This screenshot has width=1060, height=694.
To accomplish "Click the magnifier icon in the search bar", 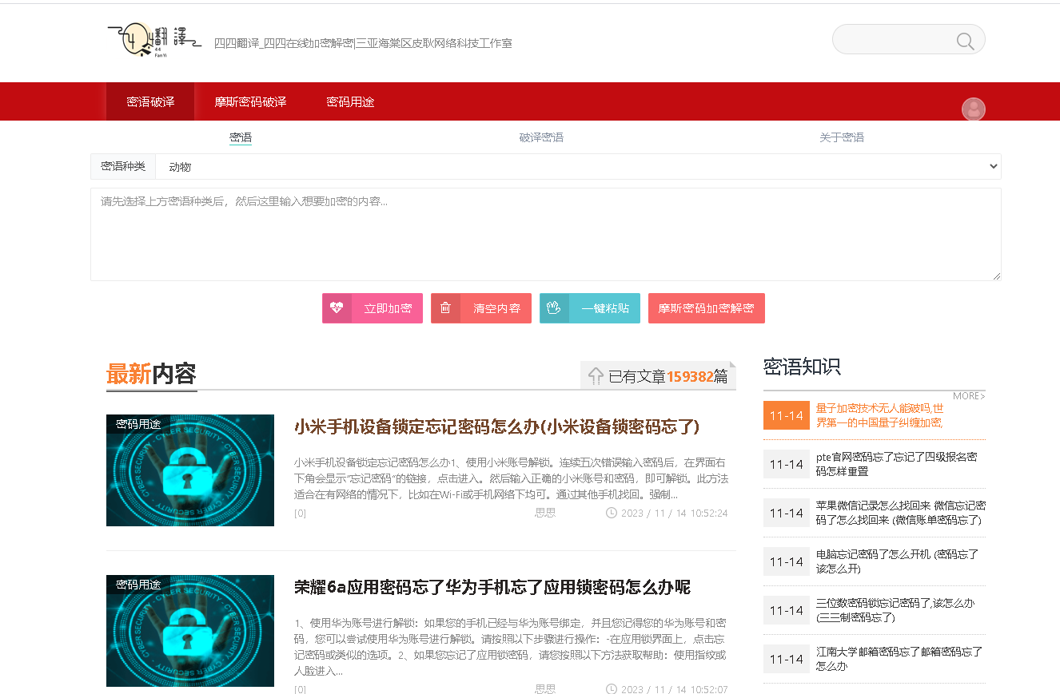I will point(964,39).
